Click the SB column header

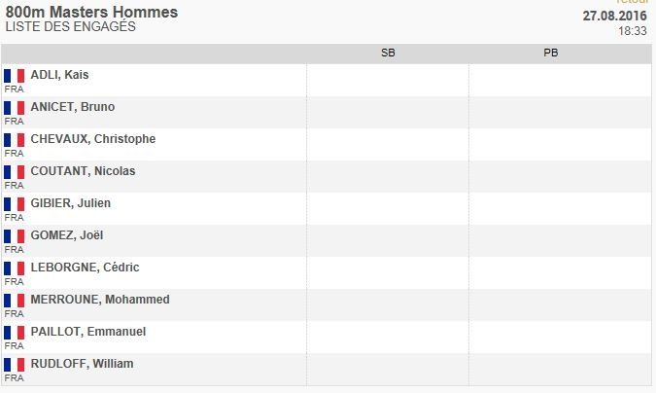click(388, 54)
